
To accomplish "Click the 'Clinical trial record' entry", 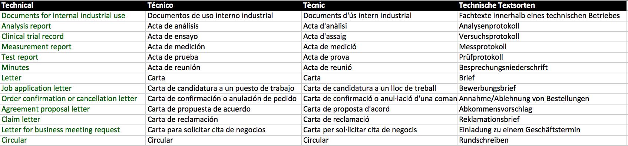I will (x=73, y=36).
